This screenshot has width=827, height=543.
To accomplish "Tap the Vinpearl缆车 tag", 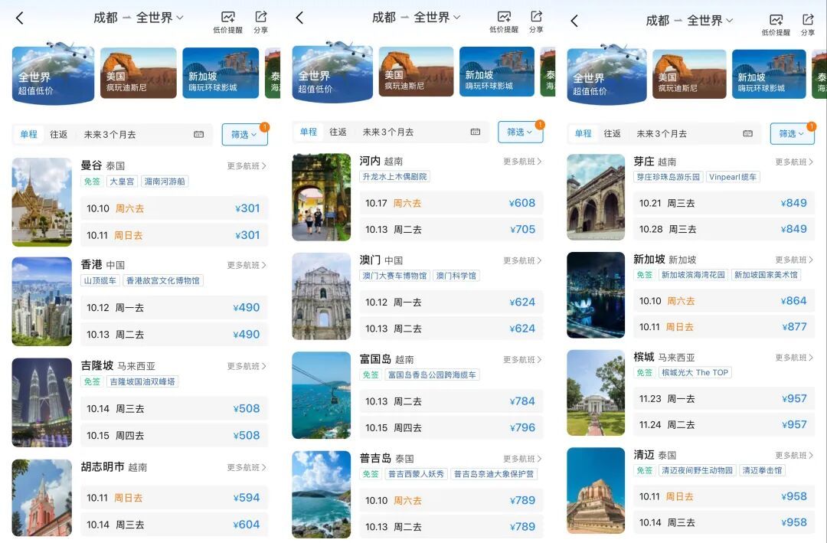I will coord(733,178).
